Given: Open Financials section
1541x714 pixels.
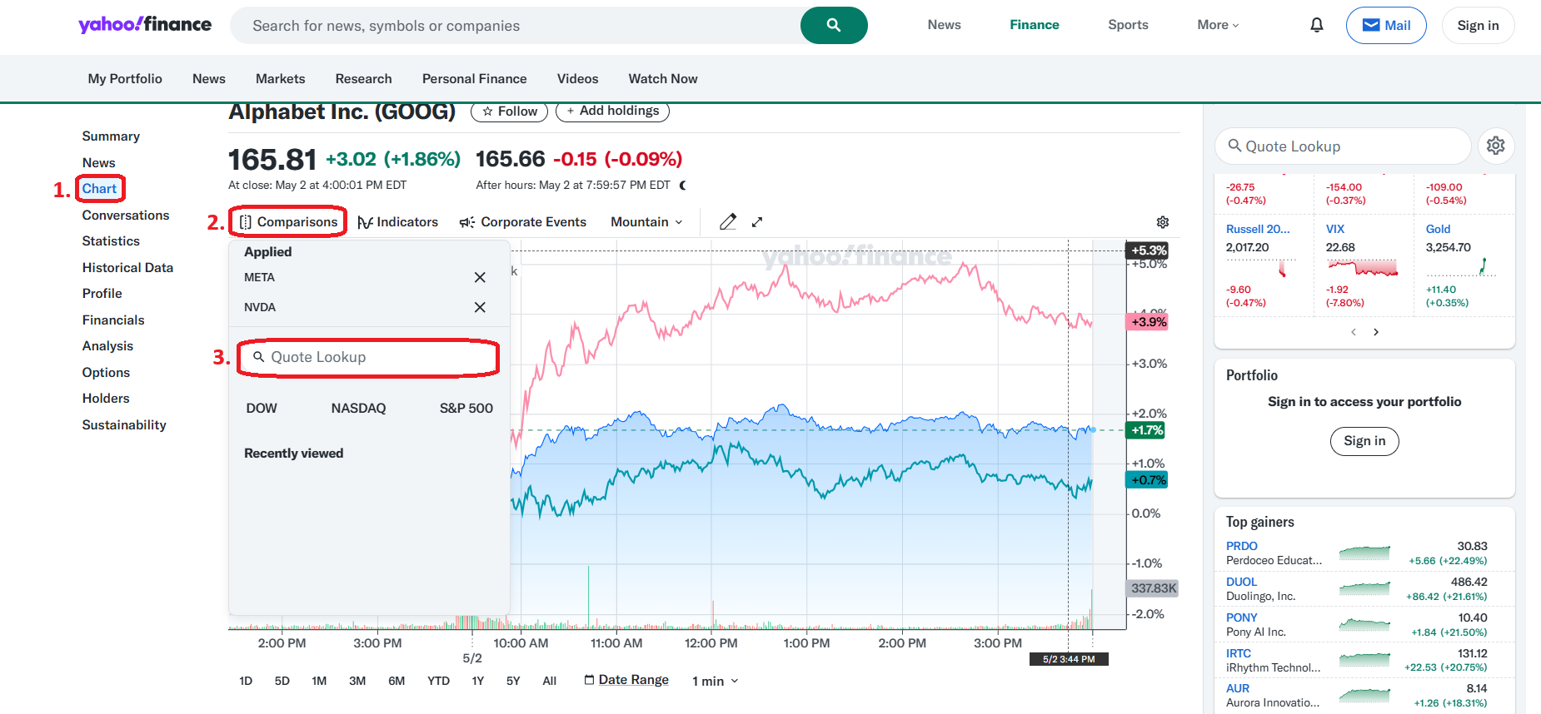Looking at the screenshot, I should tap(113, 320).
